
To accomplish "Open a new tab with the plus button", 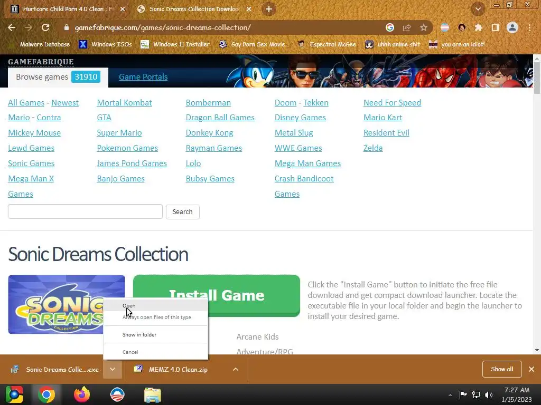I will tap(269, 9).
